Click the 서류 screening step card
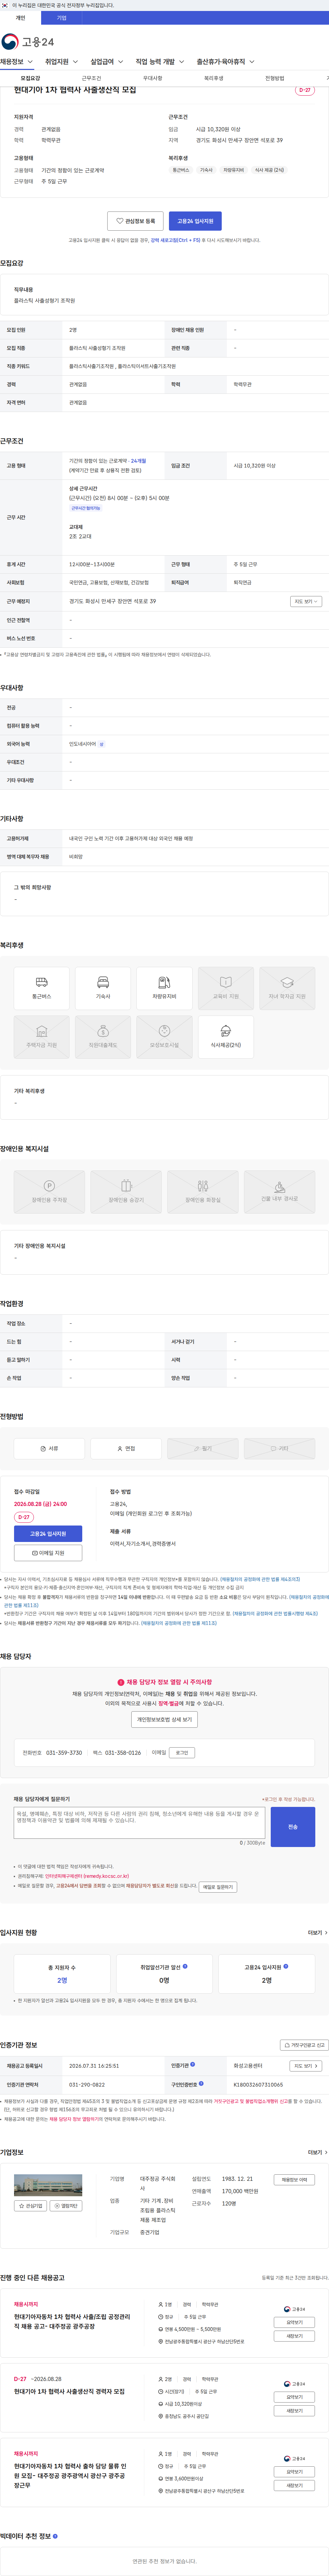This screenshot has width=329, height=2576. pyautogui.click(x=49, y=1448)
